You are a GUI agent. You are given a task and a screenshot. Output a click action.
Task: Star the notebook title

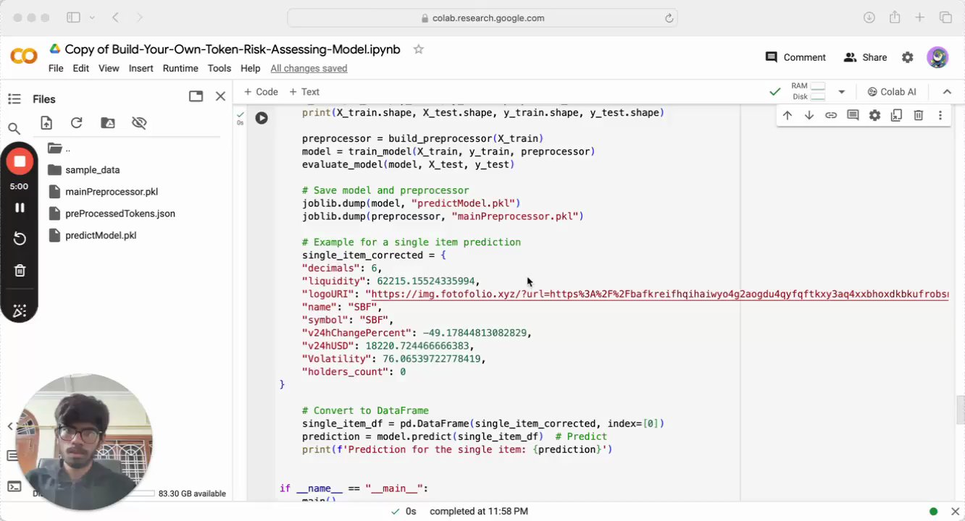coord(418,49)
